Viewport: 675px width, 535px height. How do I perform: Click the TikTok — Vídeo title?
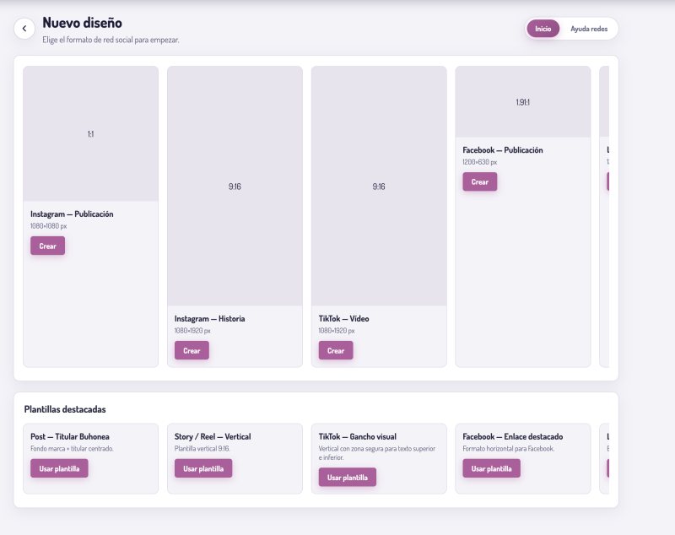343,318
